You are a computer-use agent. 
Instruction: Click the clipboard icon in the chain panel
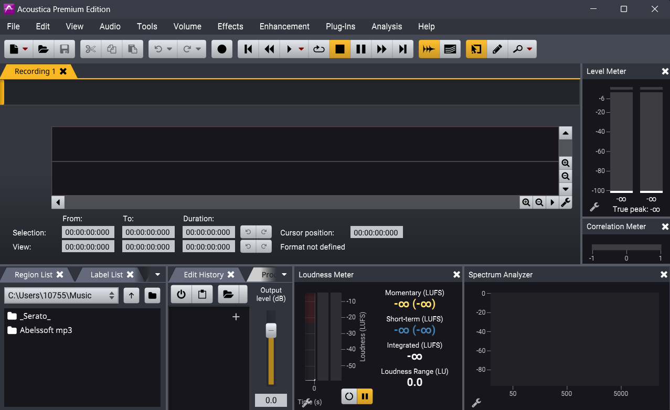point(202,295)
